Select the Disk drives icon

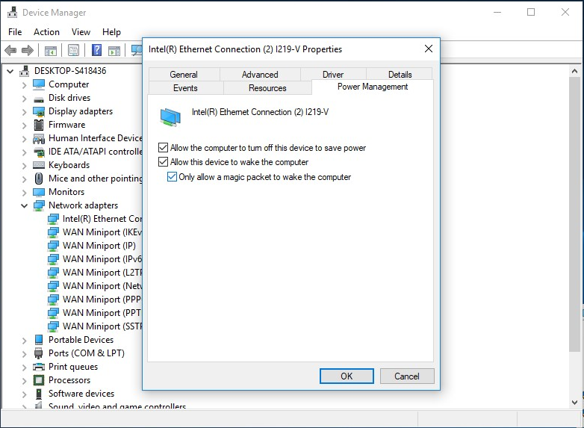[x=39, y=99]
